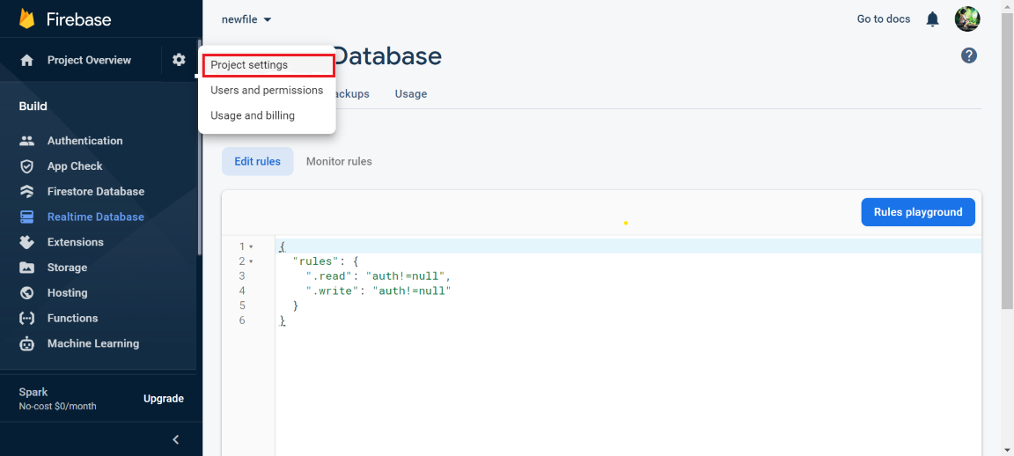Image resolution: width=1014 pixels, height=456 pixels.
Task: Open the Rules playground button
Action: [x=918, y=212]
